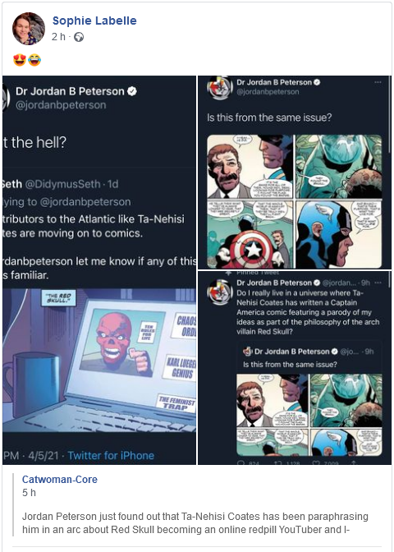This screenshot has width=394, height=552.
Task: Open the Catwoman-Core shared post link
Action: coord(60,480)
